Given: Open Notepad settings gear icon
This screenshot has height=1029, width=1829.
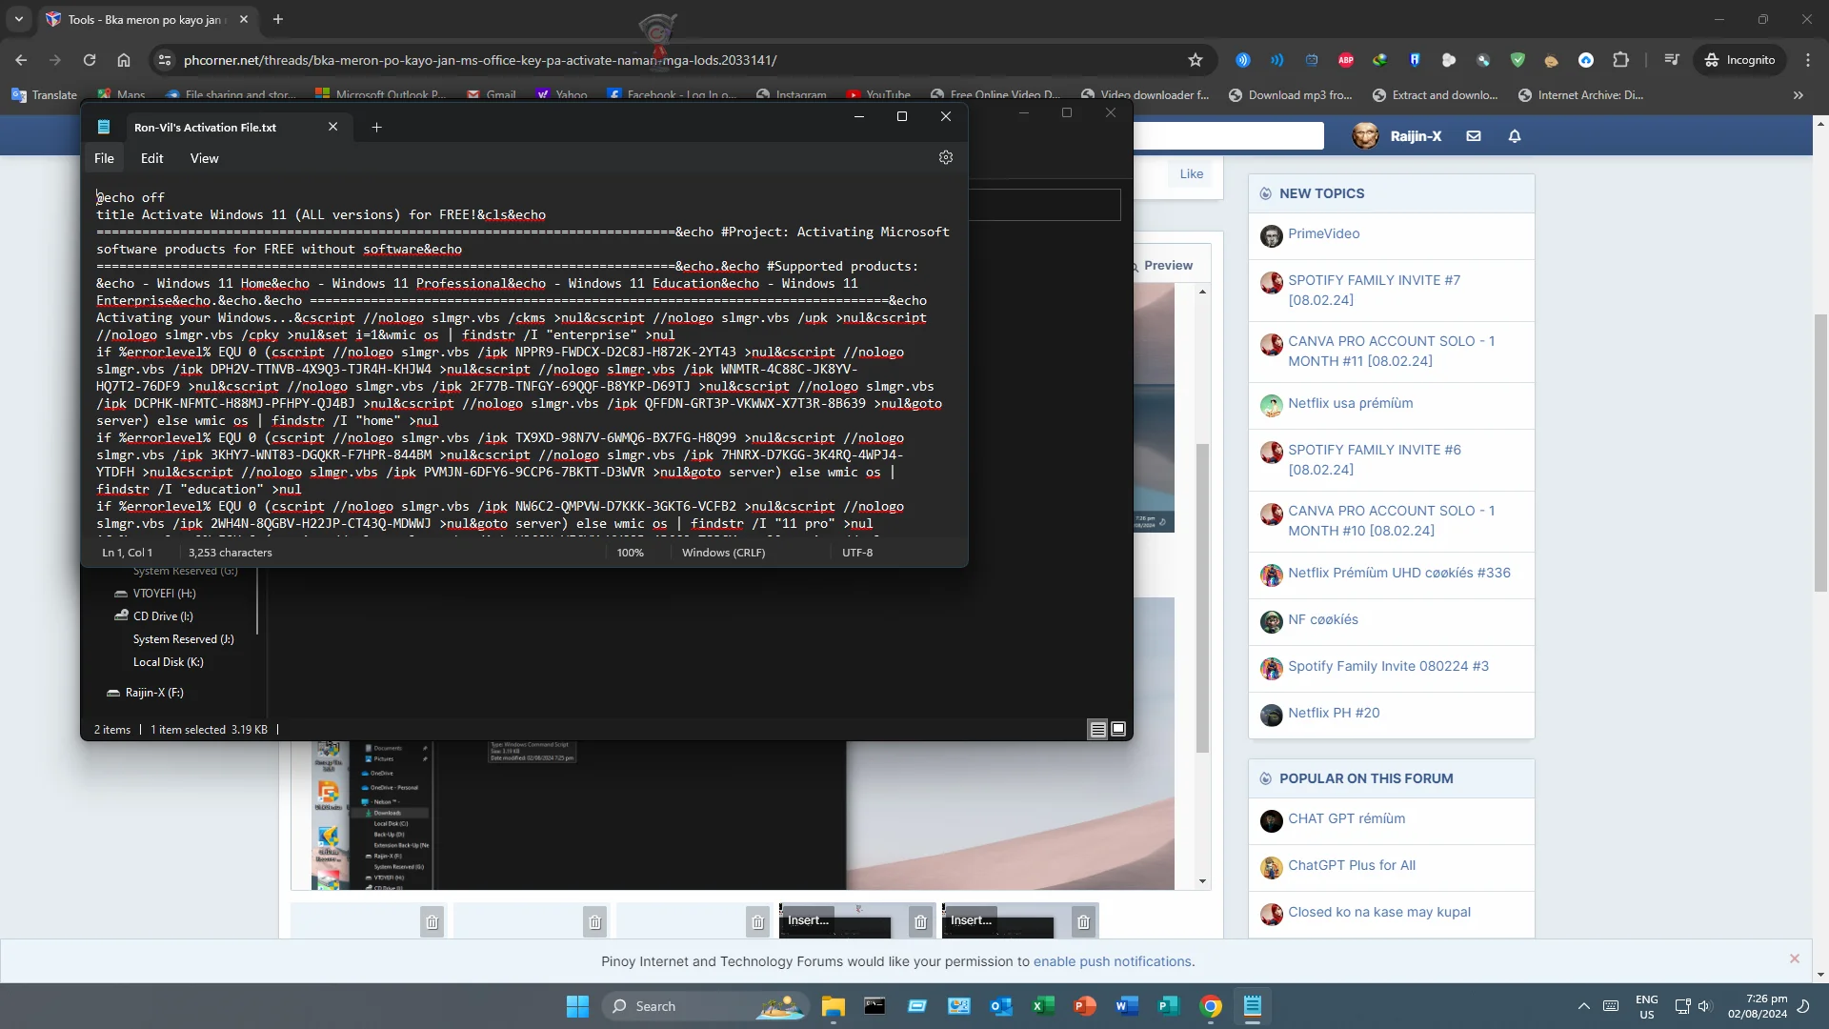Looking at the screenshot, I should point(945,158).
